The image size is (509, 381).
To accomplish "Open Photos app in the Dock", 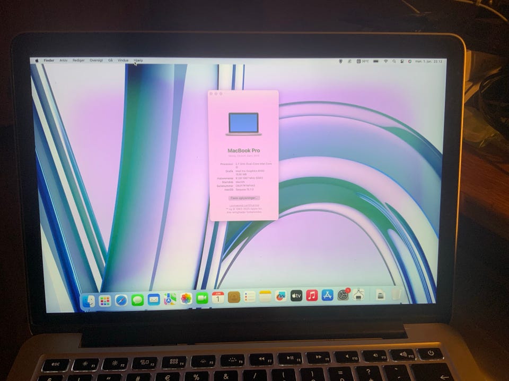I will point(186,298).
